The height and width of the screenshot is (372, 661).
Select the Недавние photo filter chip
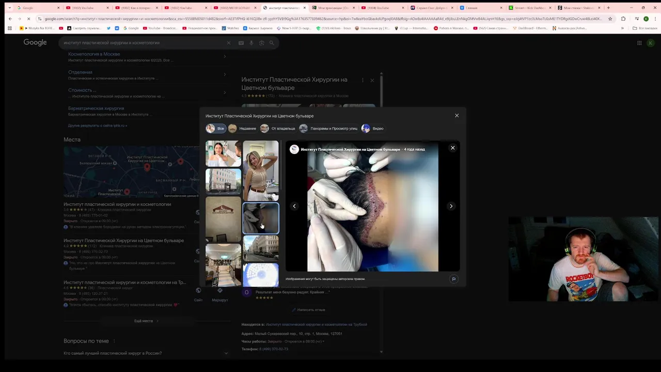click(x=243, y=128)
